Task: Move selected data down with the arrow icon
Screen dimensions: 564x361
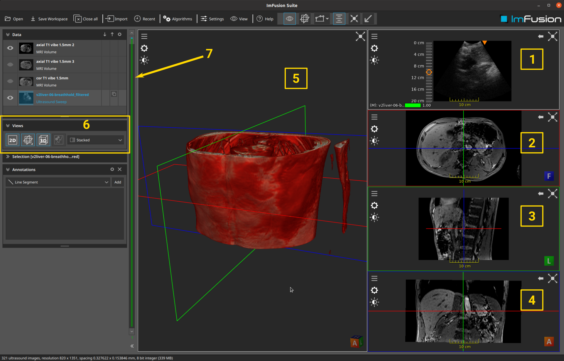Action: pyautogui.click(x=105, y=34)
